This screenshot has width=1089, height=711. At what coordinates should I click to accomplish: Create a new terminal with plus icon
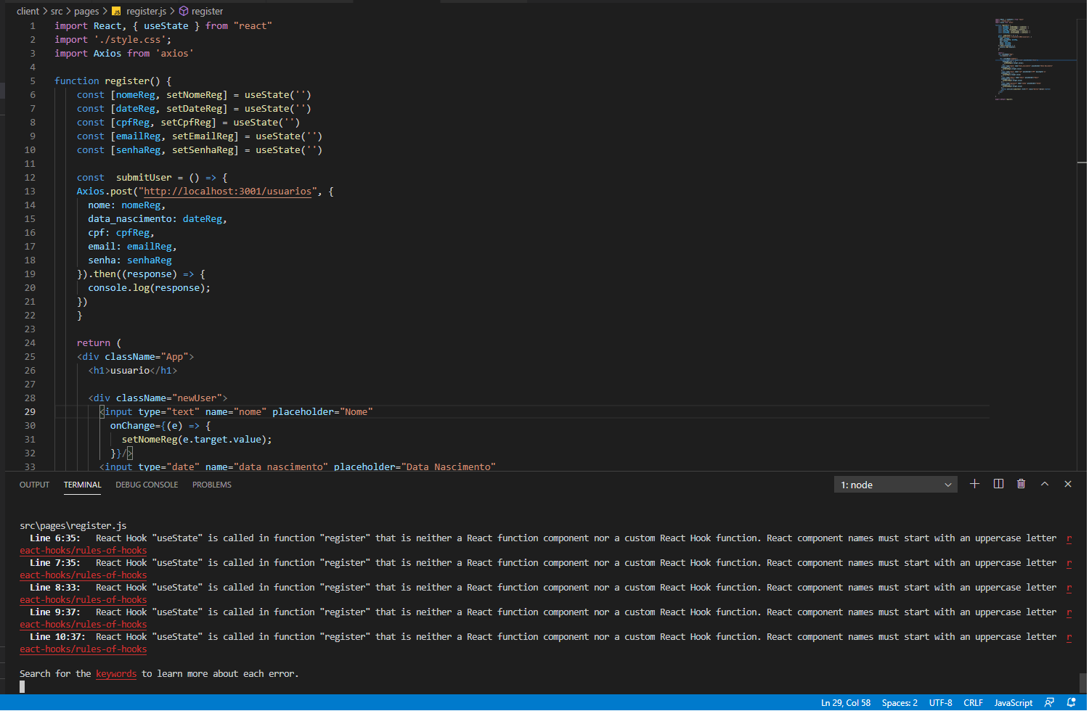click(974, 484)
